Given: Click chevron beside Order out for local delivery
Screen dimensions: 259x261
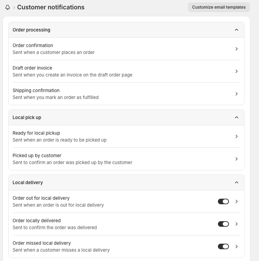Looking at the screenshot, I should 237,201.
